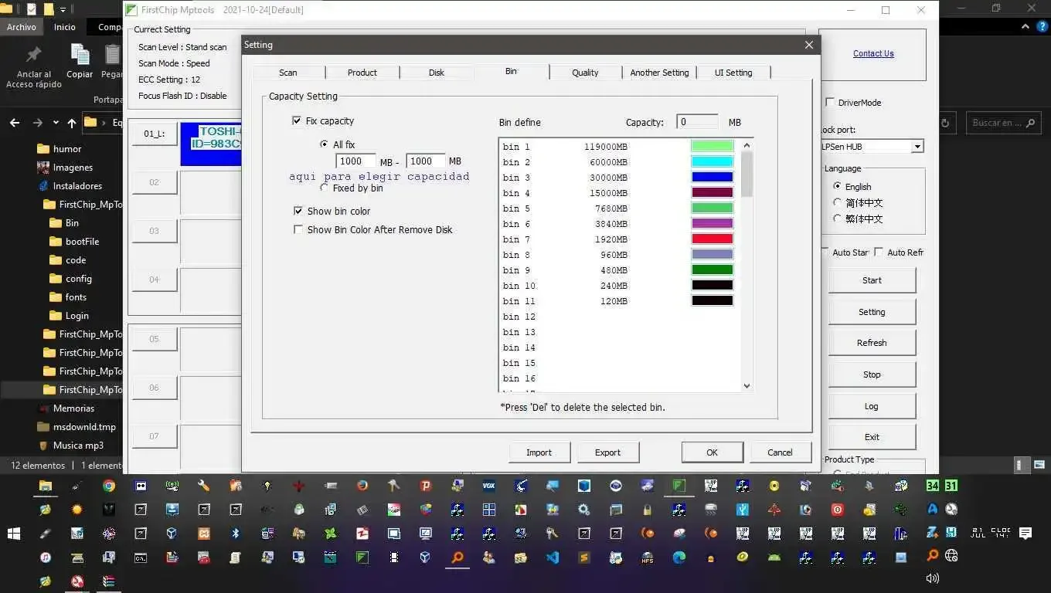Open the green Android icon
1051x593 pixels.
(x=774, y=557)
